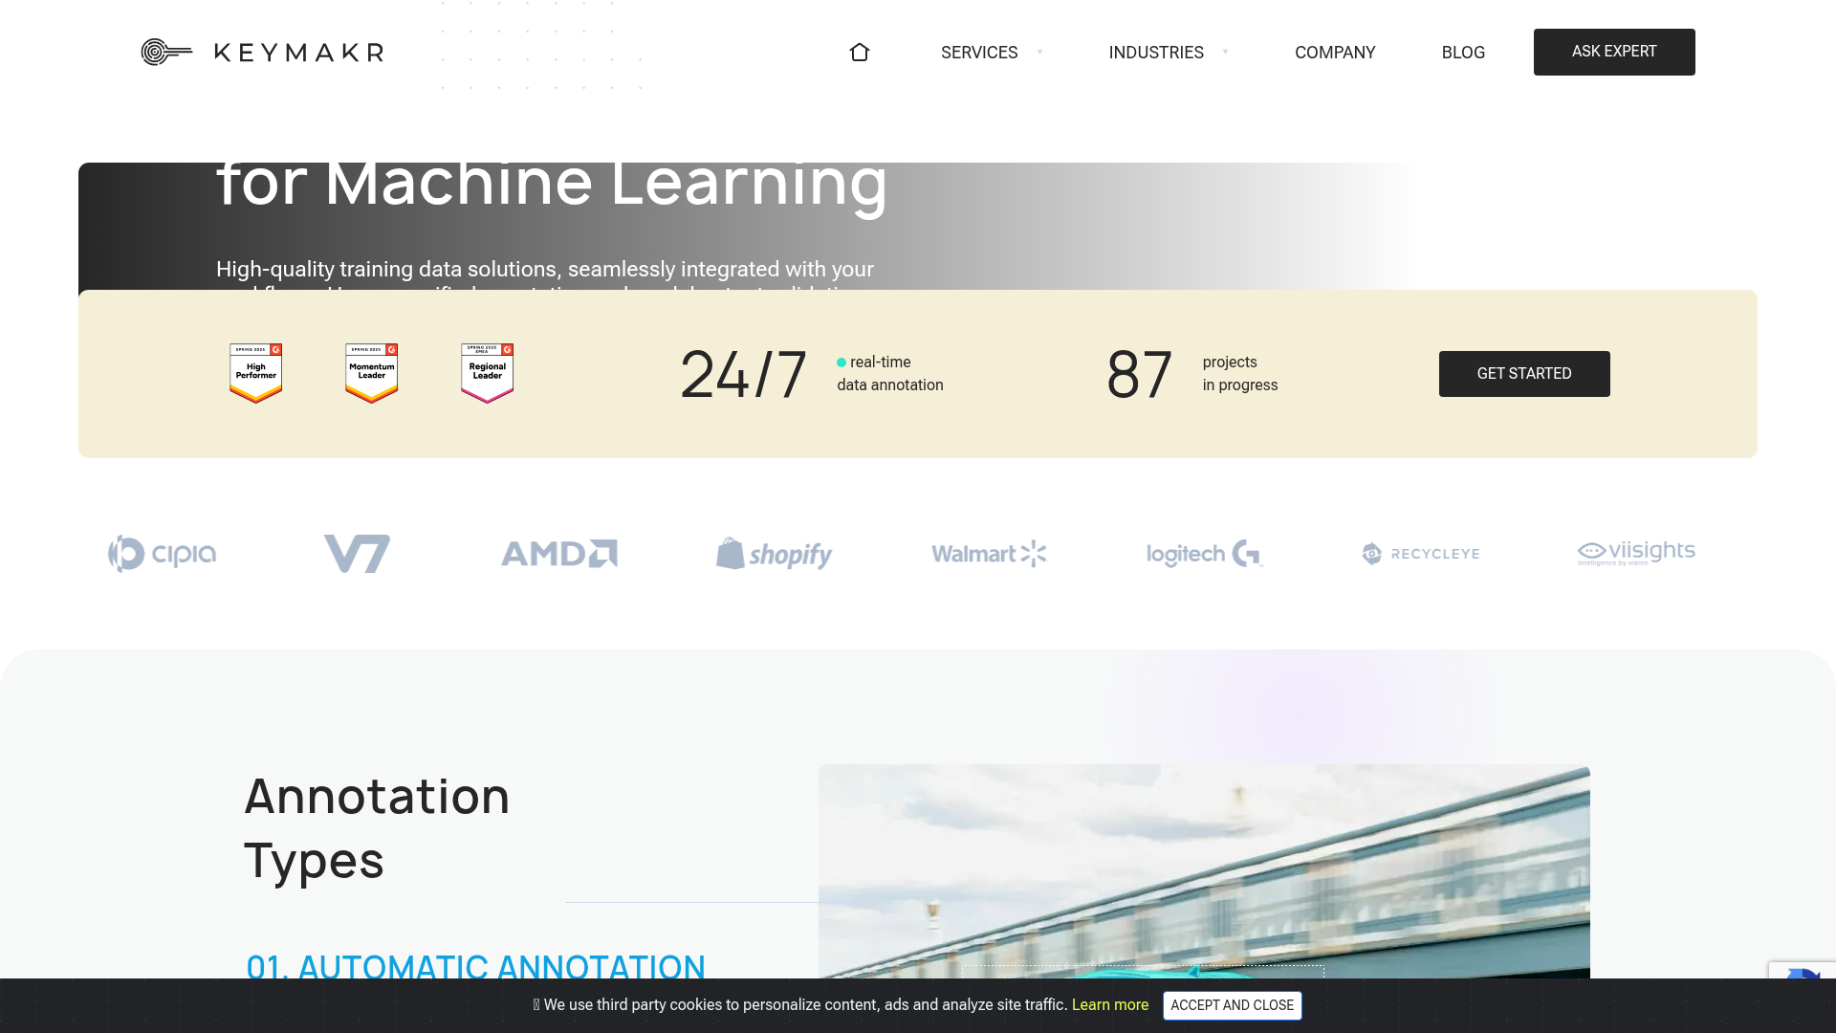Click the G2 Momentum Leader badge

(371, 373)
